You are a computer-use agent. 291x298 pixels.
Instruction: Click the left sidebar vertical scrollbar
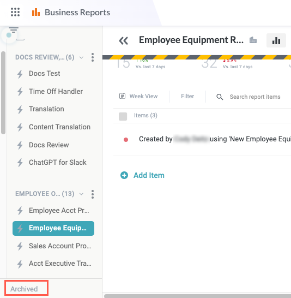click(x=3, y=93)
